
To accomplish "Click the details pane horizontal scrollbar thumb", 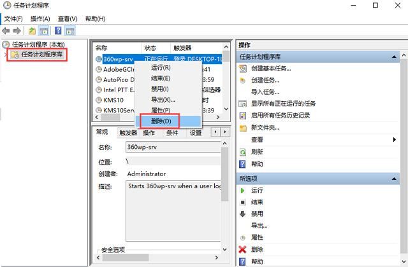I will 126,257.
